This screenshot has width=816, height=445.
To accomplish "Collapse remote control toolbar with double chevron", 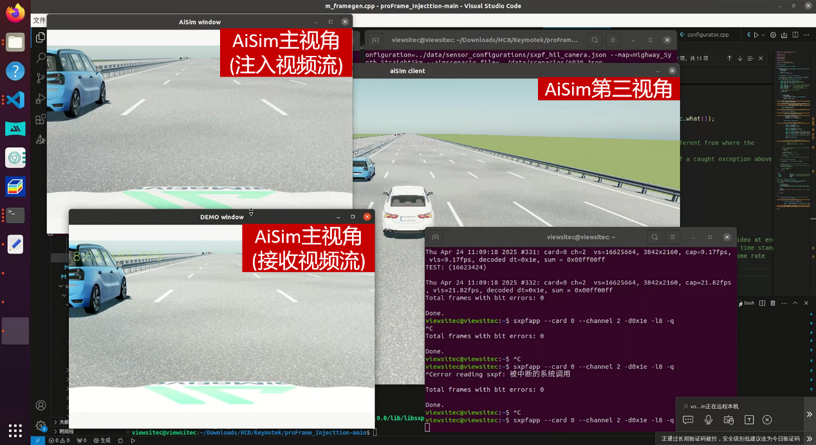I will pyautogui.click(x=809, y=415).
